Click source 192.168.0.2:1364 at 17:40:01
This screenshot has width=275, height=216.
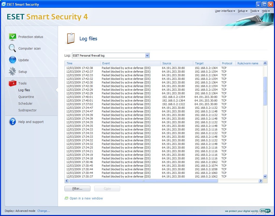pos(173,101)
